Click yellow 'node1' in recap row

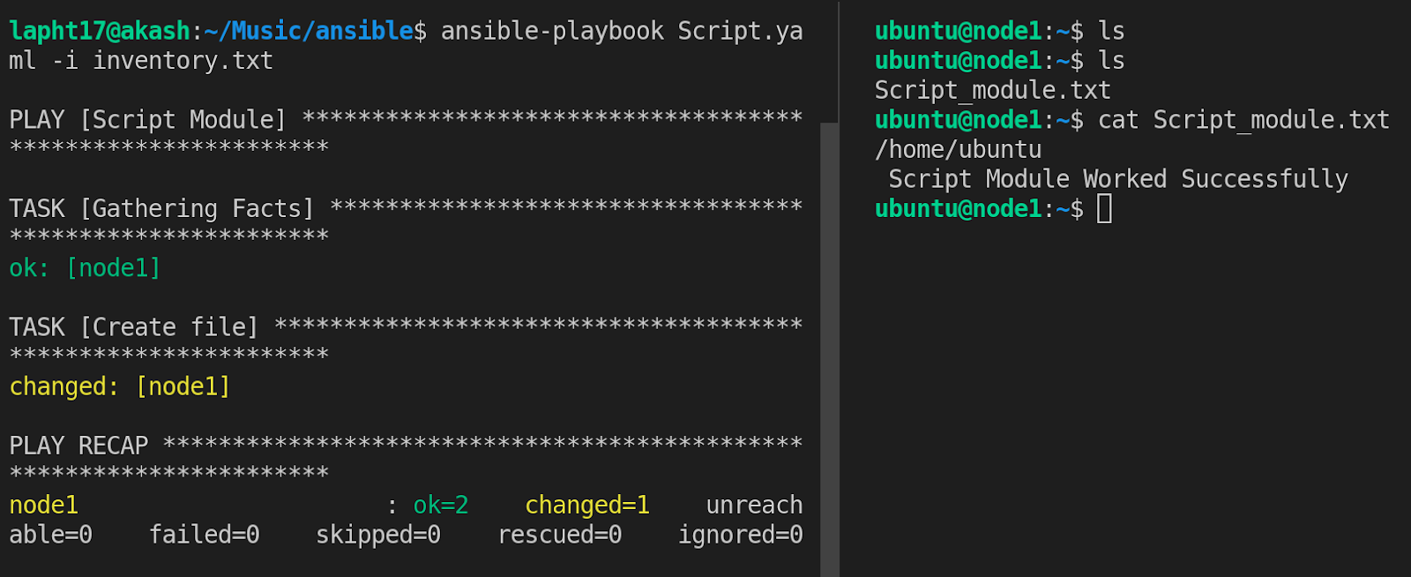pyautogui.click(x=44, y=505)
